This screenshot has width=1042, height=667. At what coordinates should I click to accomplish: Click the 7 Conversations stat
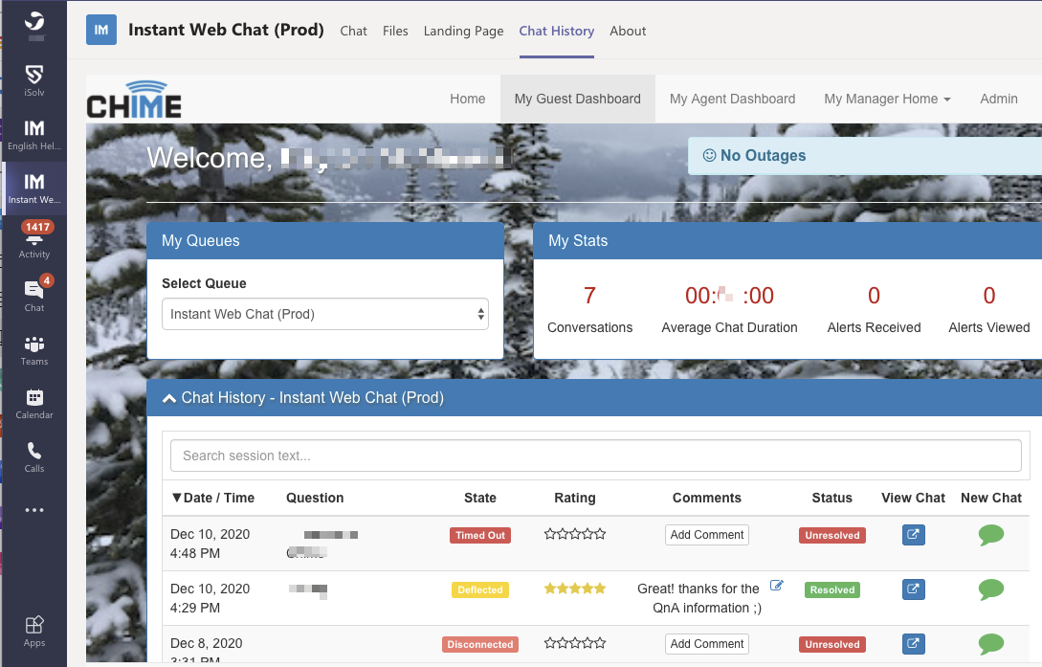tap(589, 310)
